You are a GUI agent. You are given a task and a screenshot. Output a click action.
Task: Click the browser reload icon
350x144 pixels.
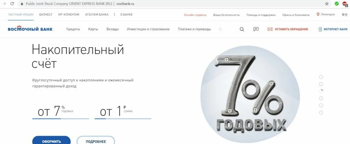pyautogui.click(x=12, y=4)
